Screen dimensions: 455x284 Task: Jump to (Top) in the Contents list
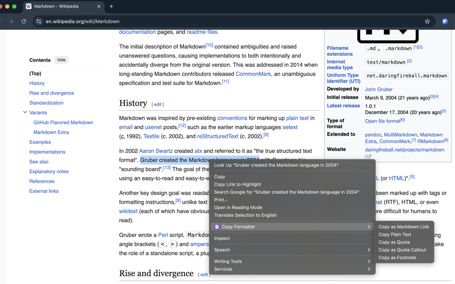click(x=35, y=73)
